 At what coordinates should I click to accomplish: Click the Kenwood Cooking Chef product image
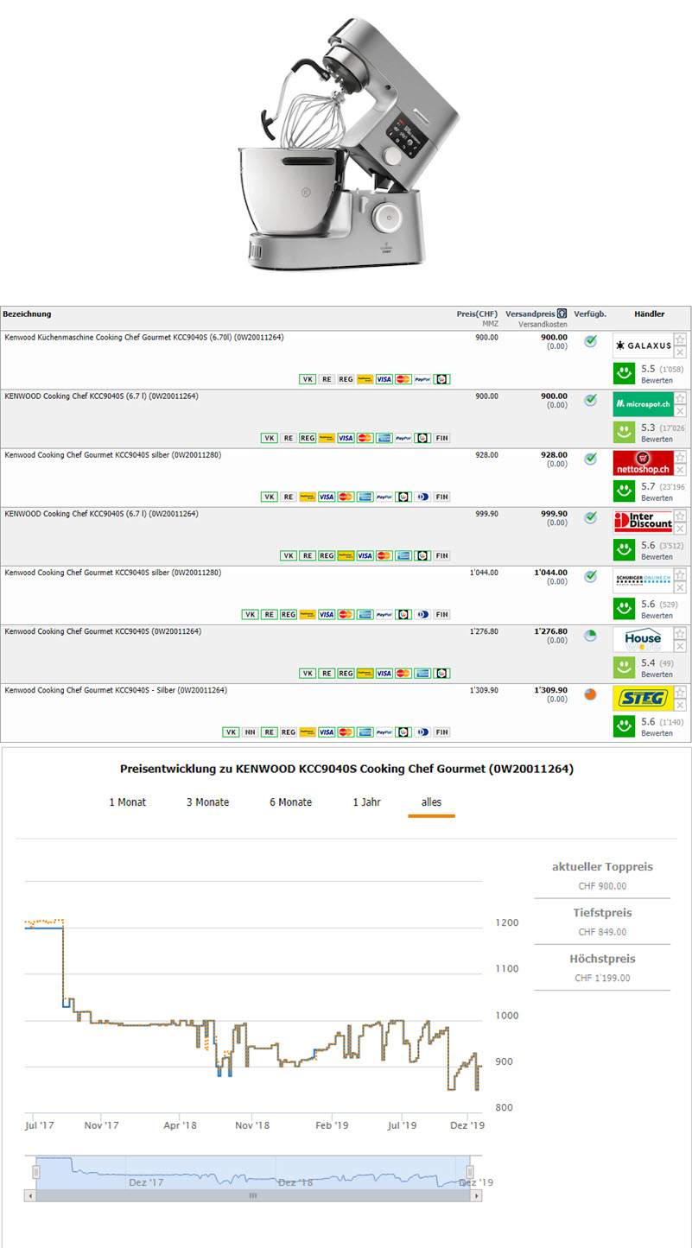[346, 143]
